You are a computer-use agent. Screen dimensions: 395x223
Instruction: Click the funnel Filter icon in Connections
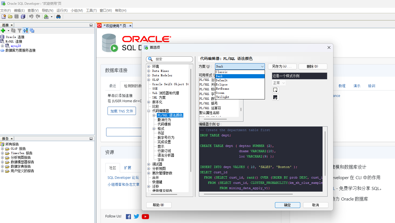point(19,31)
